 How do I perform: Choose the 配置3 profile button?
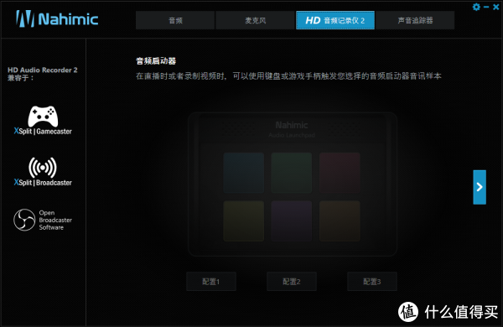[372, 282]
